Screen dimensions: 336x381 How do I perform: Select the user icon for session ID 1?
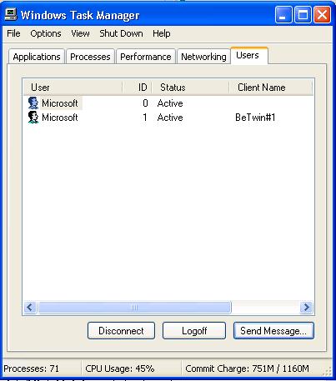[x=33, y=118]
